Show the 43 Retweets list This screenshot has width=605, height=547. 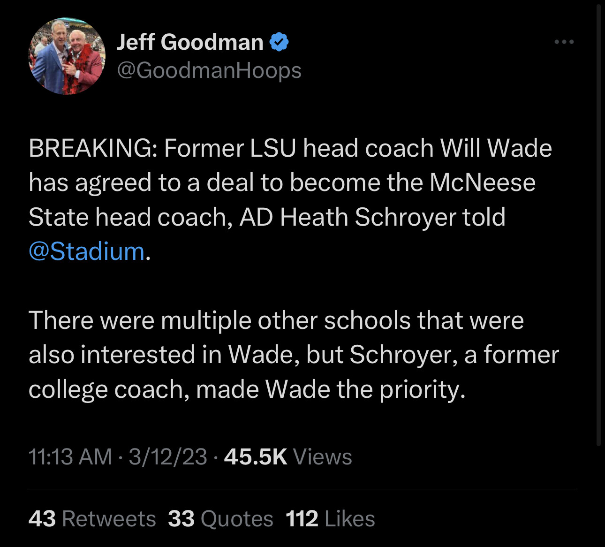click(92, 519)
